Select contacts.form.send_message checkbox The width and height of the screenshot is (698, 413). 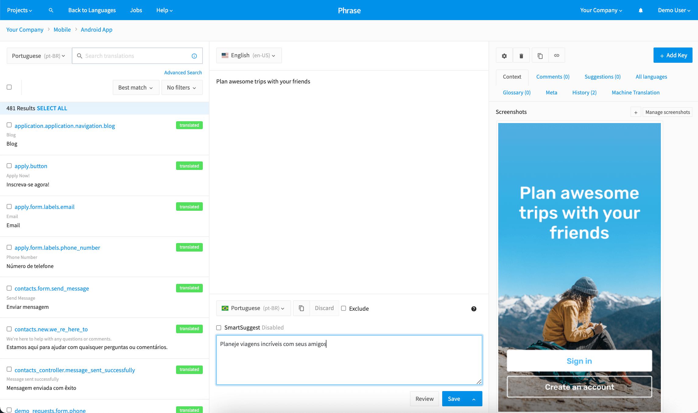pyautogui.click(x=9, y=288)
